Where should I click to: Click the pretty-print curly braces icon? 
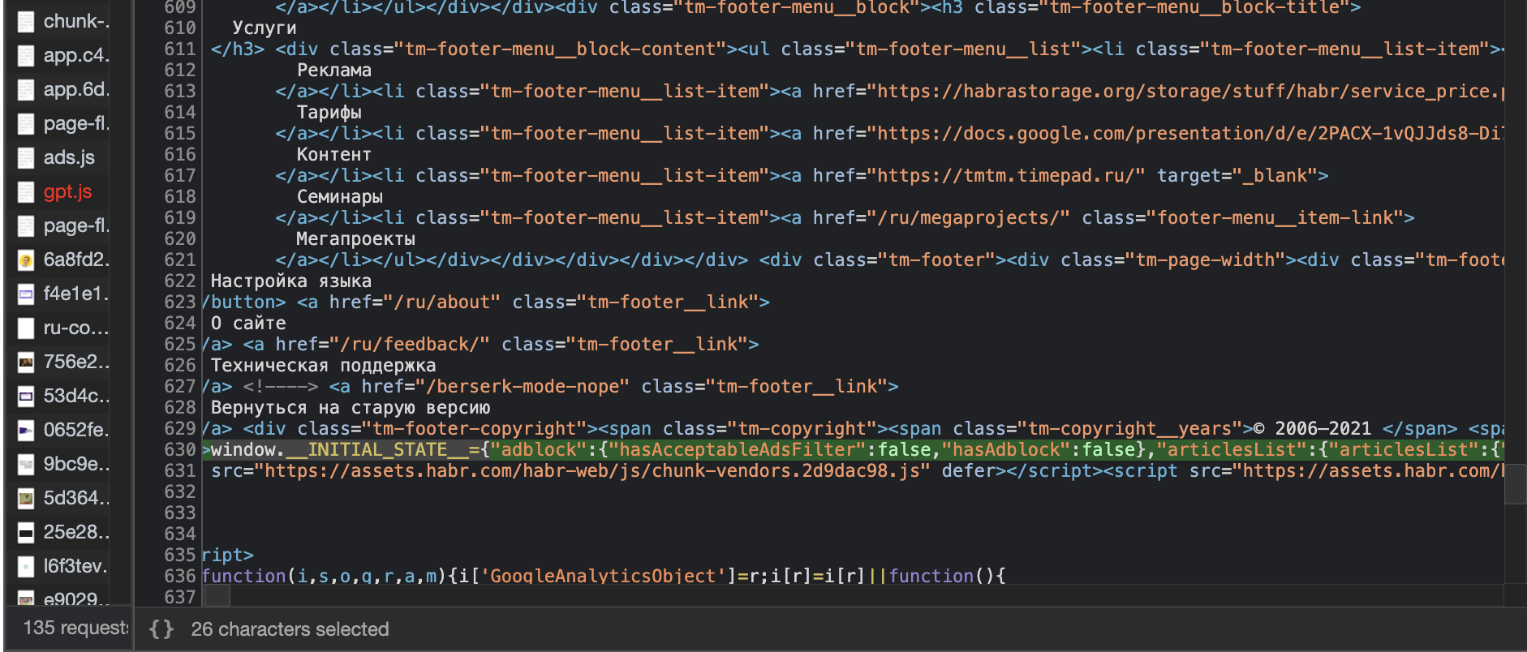tap(161, 629)
